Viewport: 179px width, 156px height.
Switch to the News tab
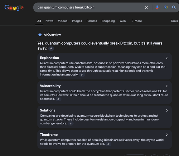pyautogui.click(x=49, y=21)
